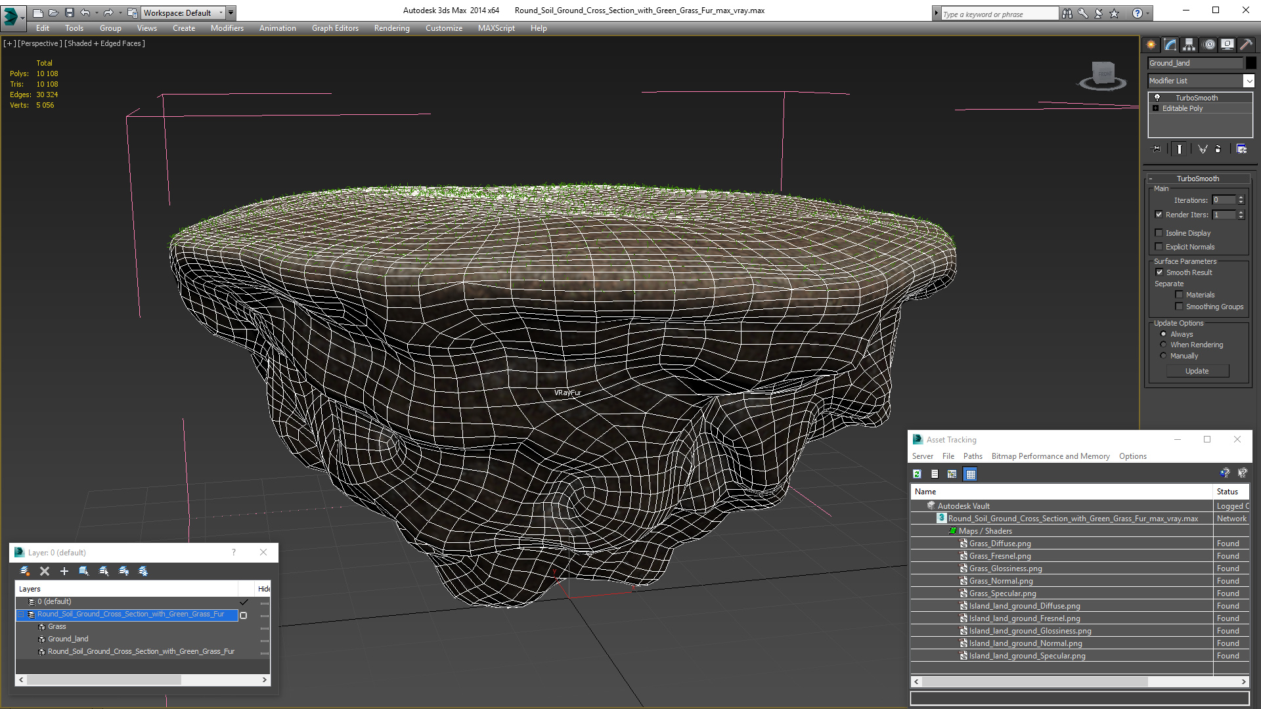Open the Modifier List dropdown
The image size is (1261, 709).
1249,81
